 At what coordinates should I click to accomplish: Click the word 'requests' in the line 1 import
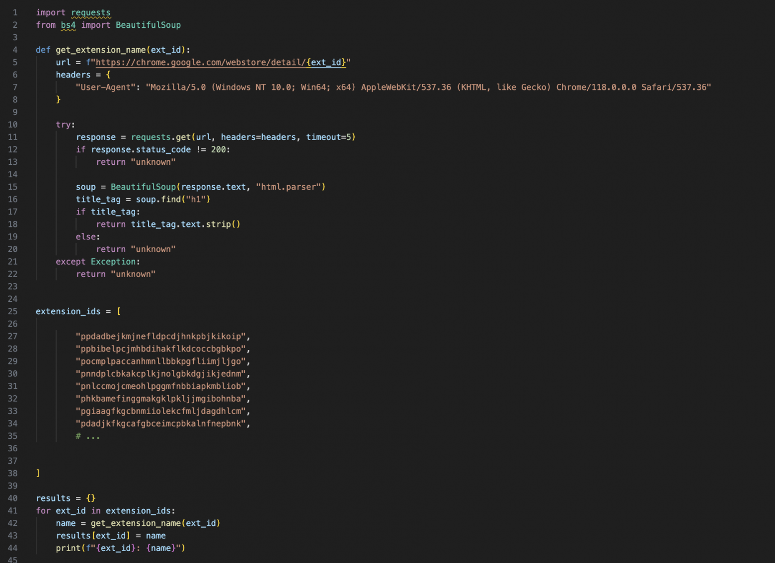tap(91, 13)
